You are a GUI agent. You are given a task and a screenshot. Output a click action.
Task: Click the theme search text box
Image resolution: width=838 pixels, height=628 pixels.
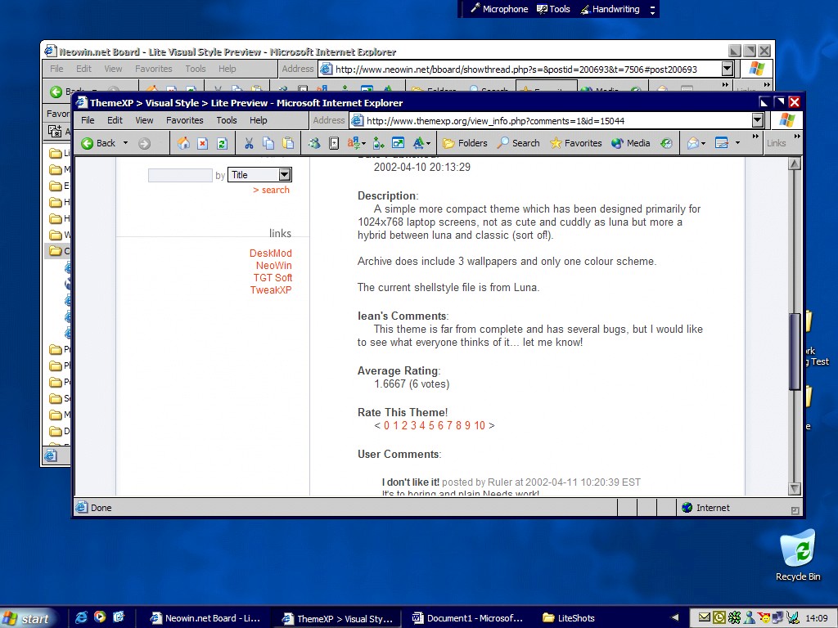click(180, 175)
